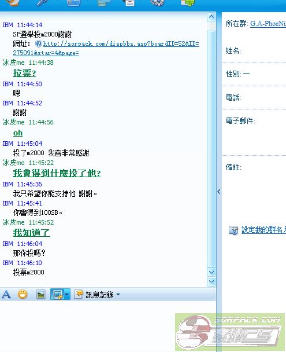Jump to latest message double-arrow button
The height and width of the screenshot is (352, 286).
(x=211, y=282)
